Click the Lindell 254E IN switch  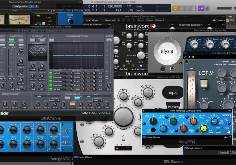204,83
